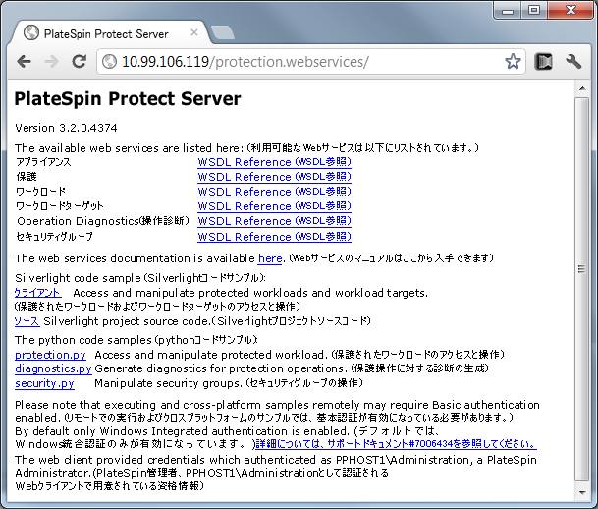Open the diagnostics.py sample

click(53, 368)
